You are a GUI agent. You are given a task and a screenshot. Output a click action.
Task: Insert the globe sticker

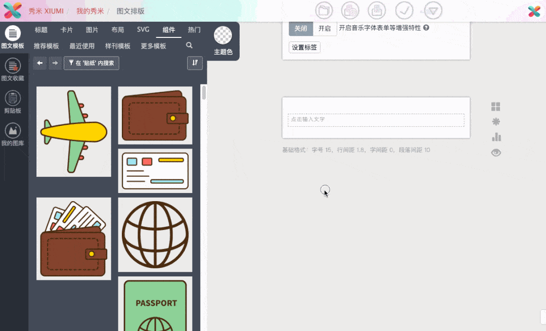(155, 235)
